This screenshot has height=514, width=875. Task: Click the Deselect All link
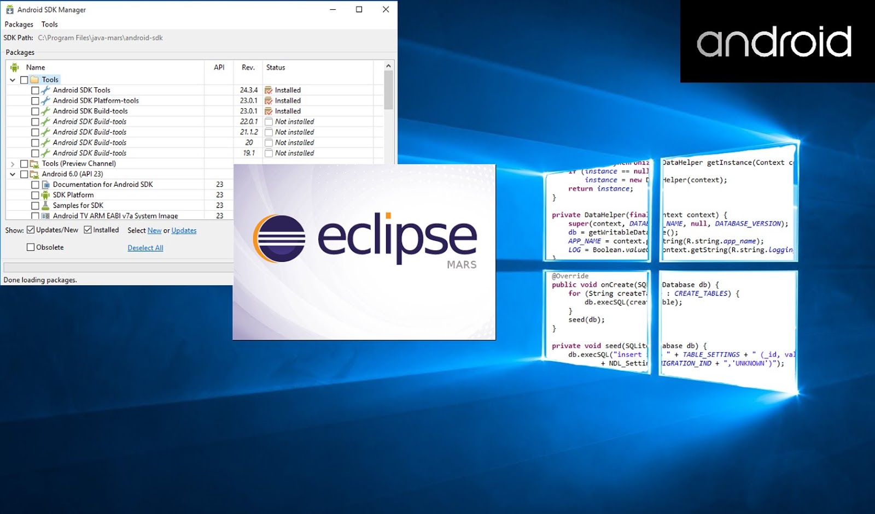[145, 247]
